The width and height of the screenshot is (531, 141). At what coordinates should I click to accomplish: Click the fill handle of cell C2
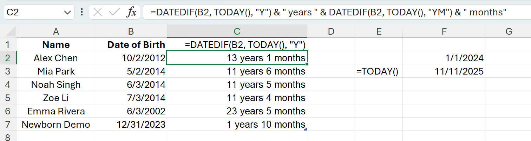click(x=307, y=64)
